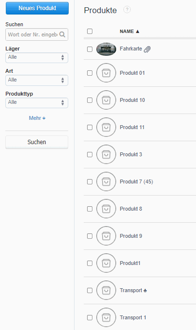Expand the Produkttyp dropdown
The width and height of the screenshot is (196, 330).
[x=37, y=103]
